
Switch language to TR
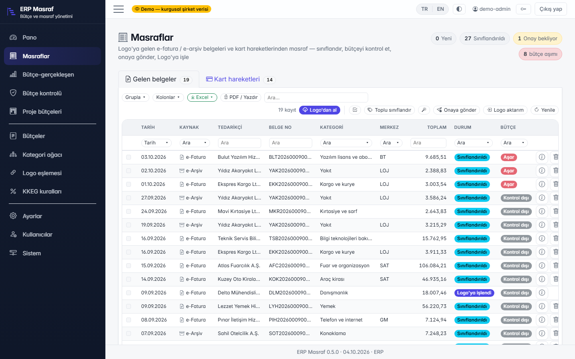click(424, 9)
